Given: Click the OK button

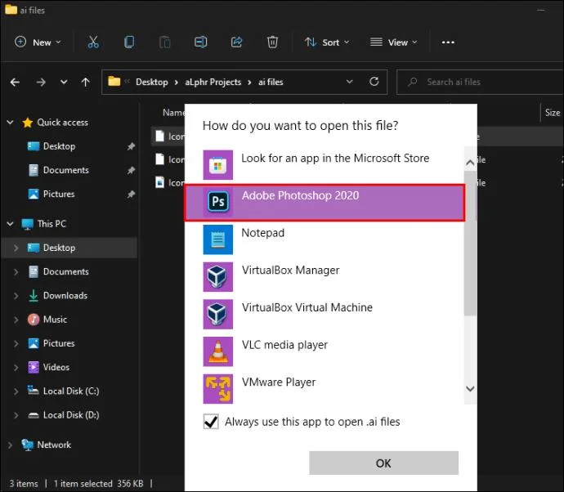Looking at the screenshot, I should pyautogui.click(x=383, y=463).
